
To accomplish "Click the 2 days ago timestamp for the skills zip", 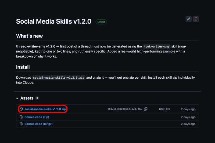I will 188,109.
